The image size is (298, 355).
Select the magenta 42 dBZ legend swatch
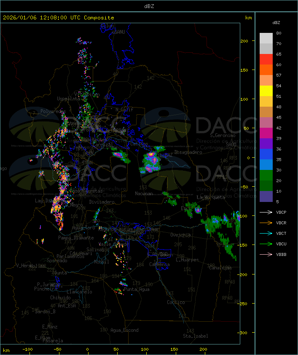click(266, 133)
